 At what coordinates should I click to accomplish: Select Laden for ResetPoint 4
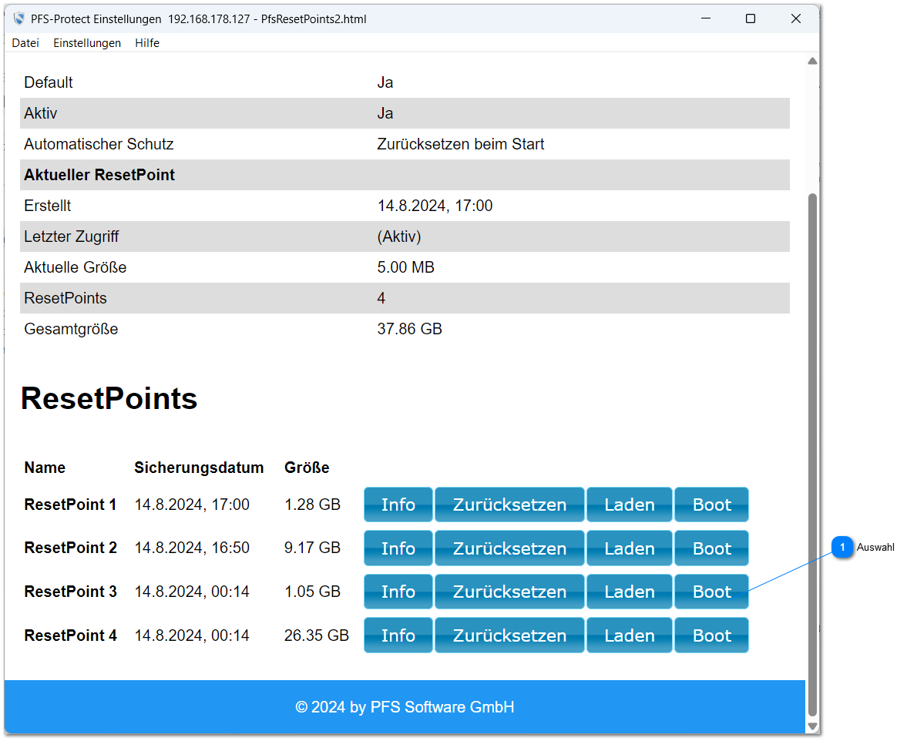(x=629, y=635)
